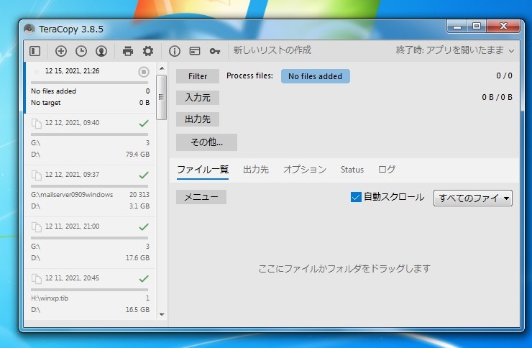Viewport: 532px width, 348px height.
Task: Open the info icon
Action: point(175,51)
